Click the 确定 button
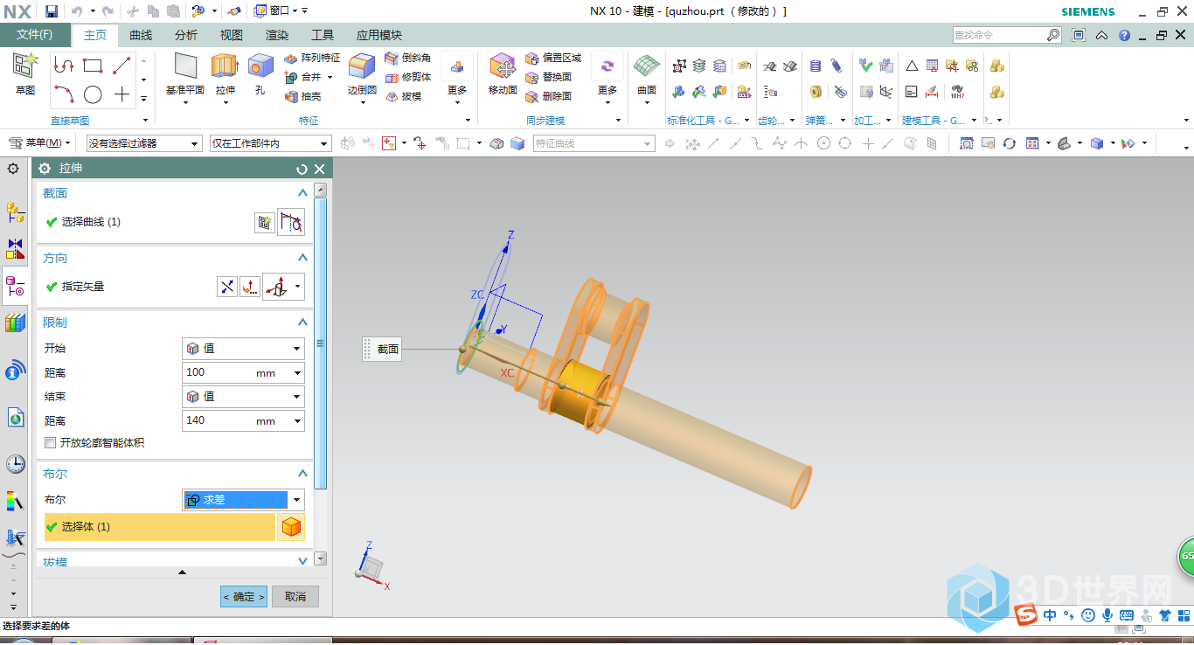 click(243, 596)
